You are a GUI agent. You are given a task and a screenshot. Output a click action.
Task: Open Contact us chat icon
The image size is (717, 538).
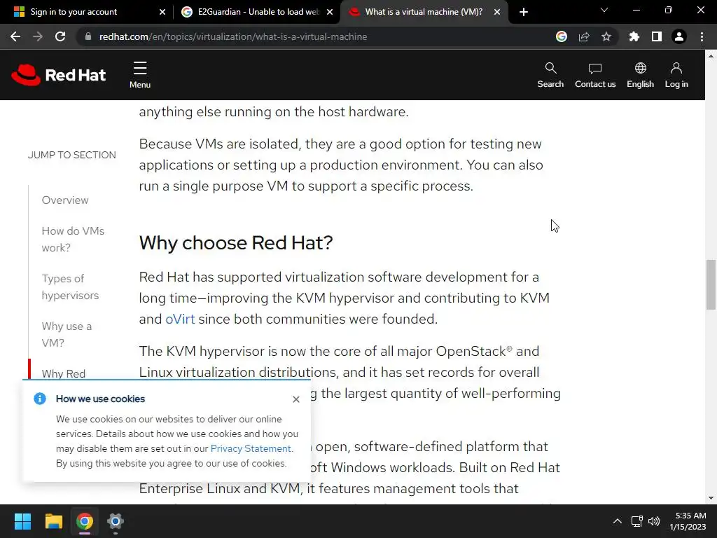point(595,76)
